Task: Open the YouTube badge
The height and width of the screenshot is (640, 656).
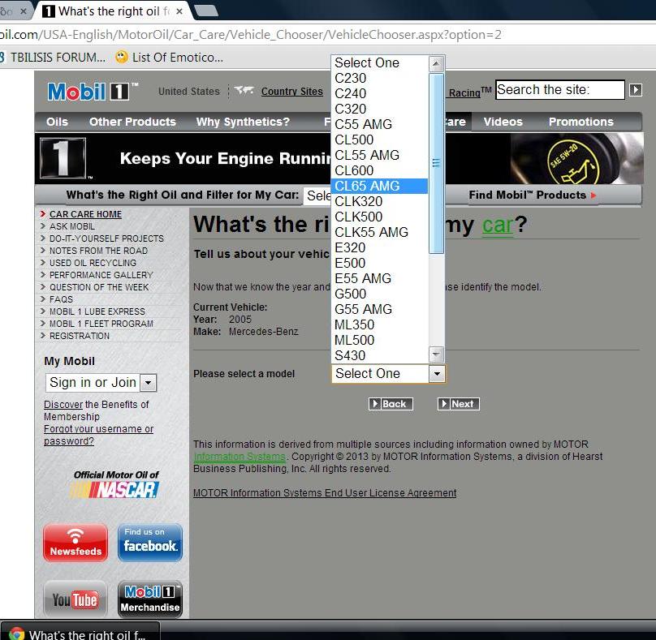Action: pos(76,599)
